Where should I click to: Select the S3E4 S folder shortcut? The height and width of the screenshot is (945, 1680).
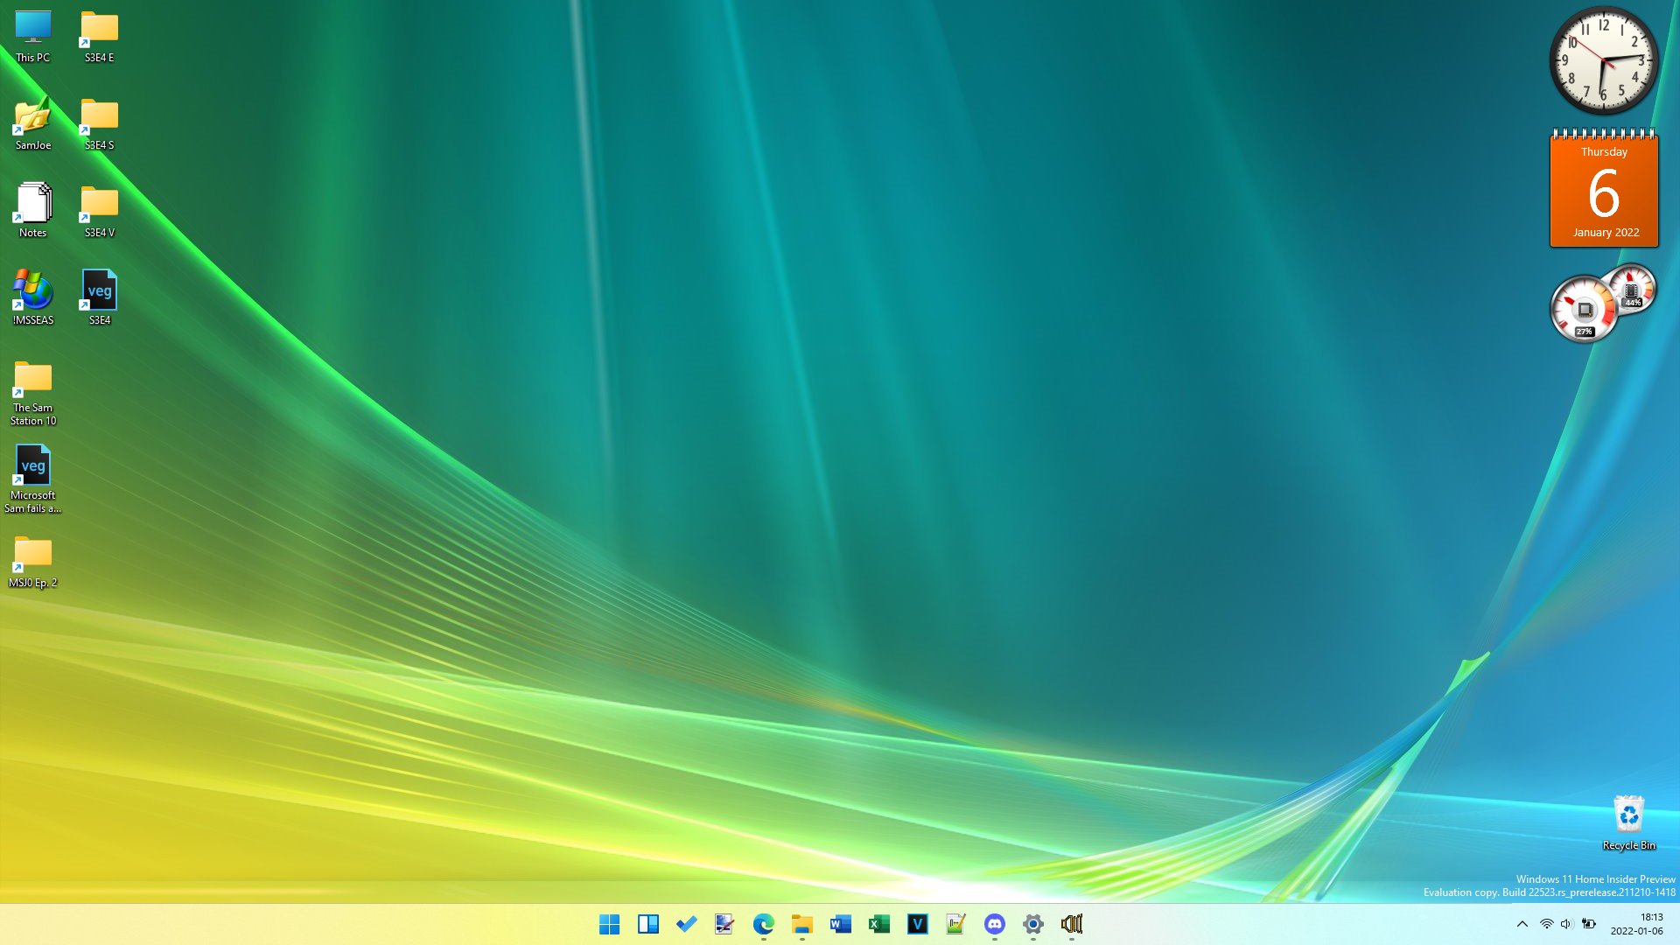100,124
